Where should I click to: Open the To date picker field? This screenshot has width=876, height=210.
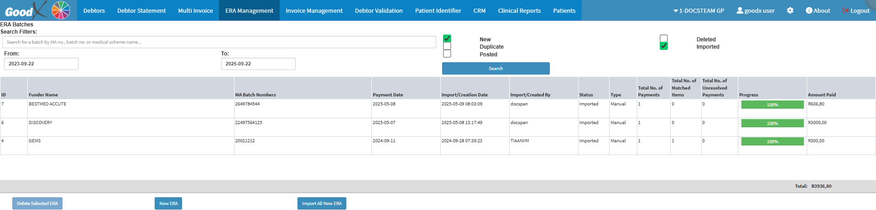click(x=258, y=64)
